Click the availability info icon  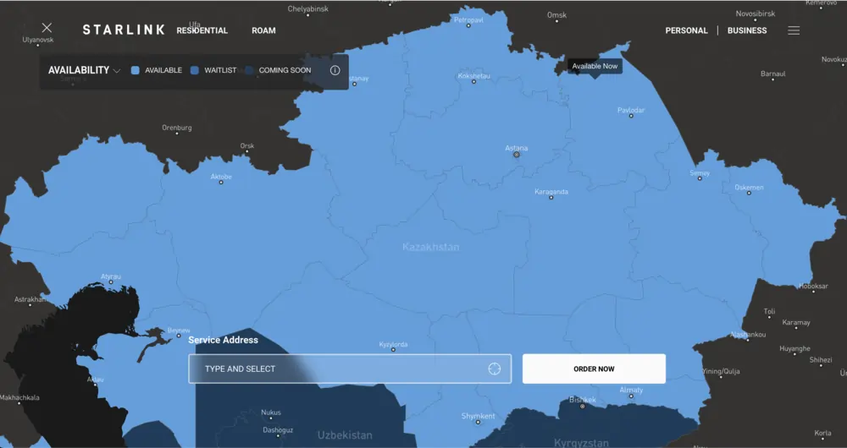coord(335,70)
